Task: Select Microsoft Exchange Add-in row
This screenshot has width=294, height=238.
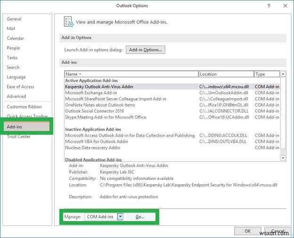Action: point(172,92)
